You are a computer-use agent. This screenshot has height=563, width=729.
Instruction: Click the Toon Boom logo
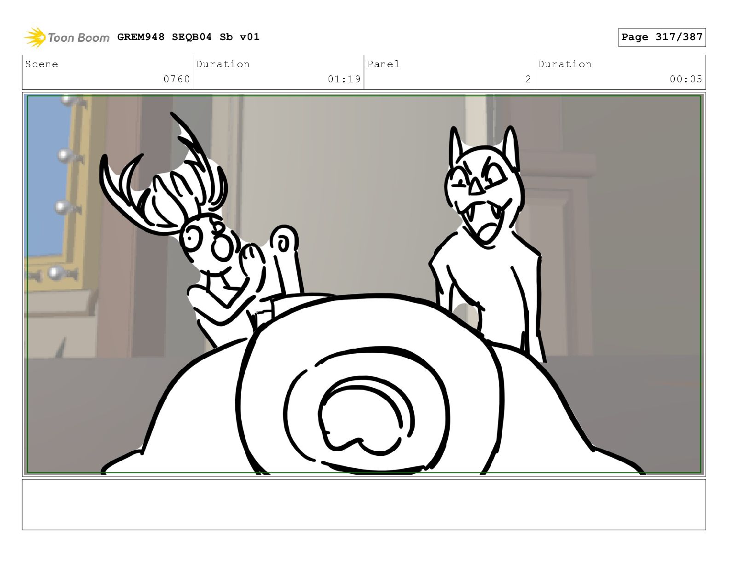click(67, 37)
